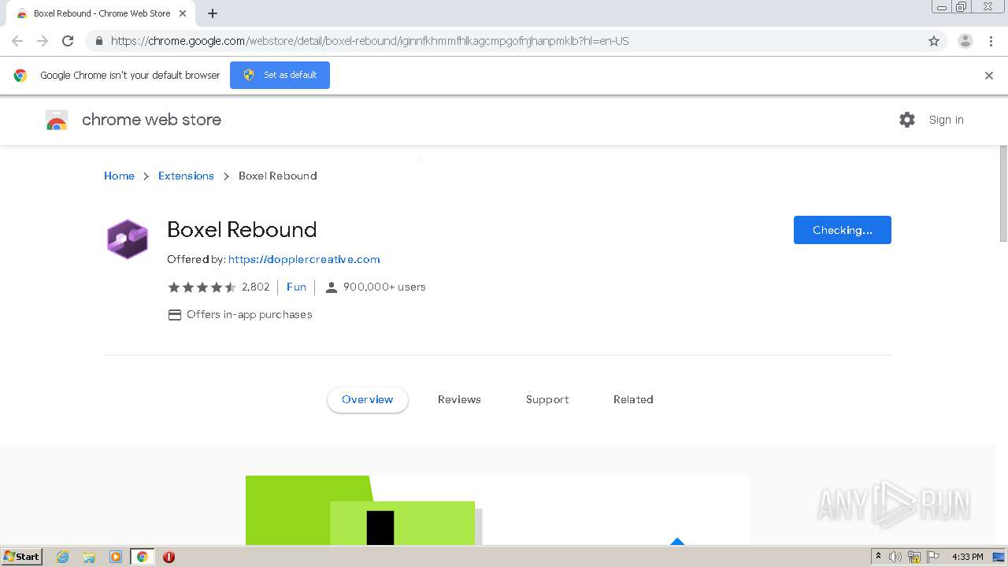Click the padlock site info icon
Viewport: 1008px width, 567px height.
[98, 41]
